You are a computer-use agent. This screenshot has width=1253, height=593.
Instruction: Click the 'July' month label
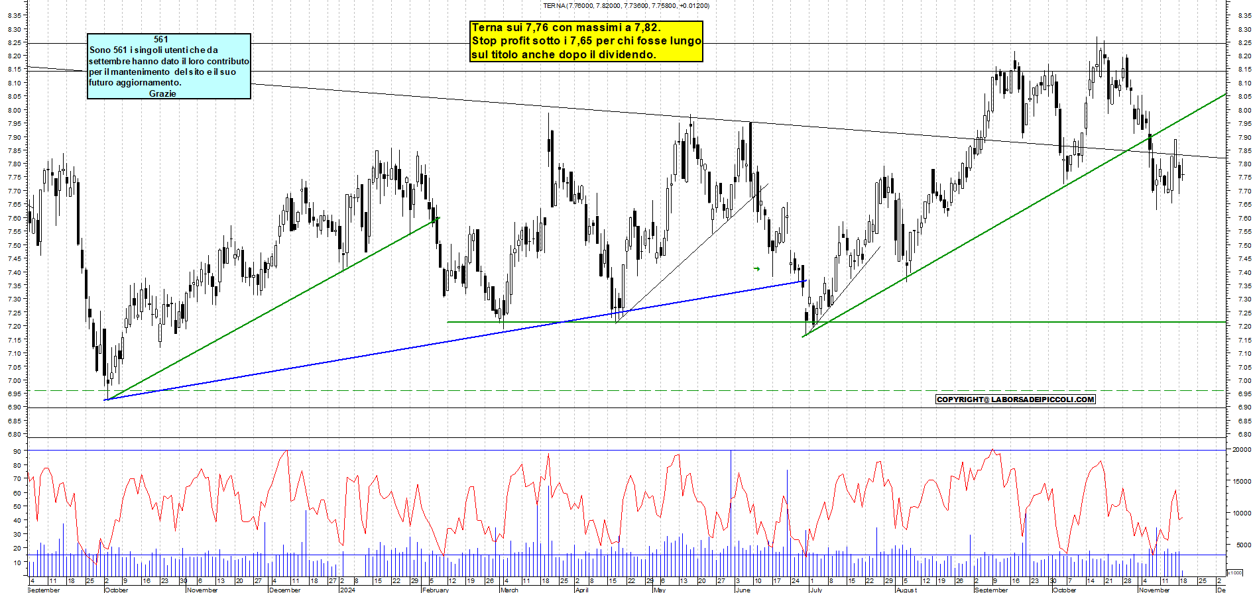pos(816,590)
